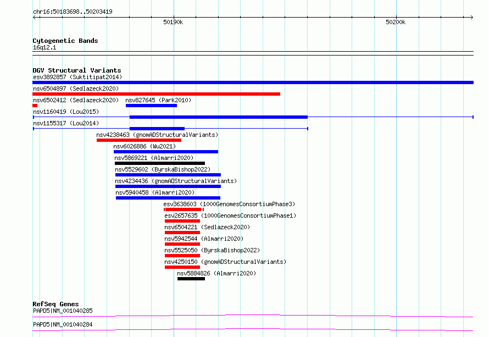Open nsv5869221 (Almarri2020) variant label
489x337 pixels.
pyautogui.click(x=154, y=158)
